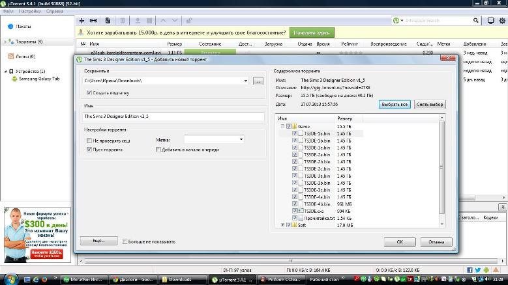Image resolution: width=508 pixels, height=285 pixels.
Task: Enable the 'Не проверять хеш' checkbox
Action: pos(89,140)
